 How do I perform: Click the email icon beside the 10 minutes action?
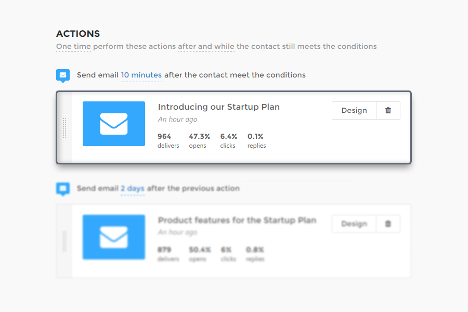click(63, 75)
